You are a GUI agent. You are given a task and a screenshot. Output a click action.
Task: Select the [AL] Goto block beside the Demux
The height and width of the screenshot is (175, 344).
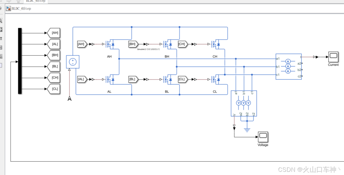54,44
